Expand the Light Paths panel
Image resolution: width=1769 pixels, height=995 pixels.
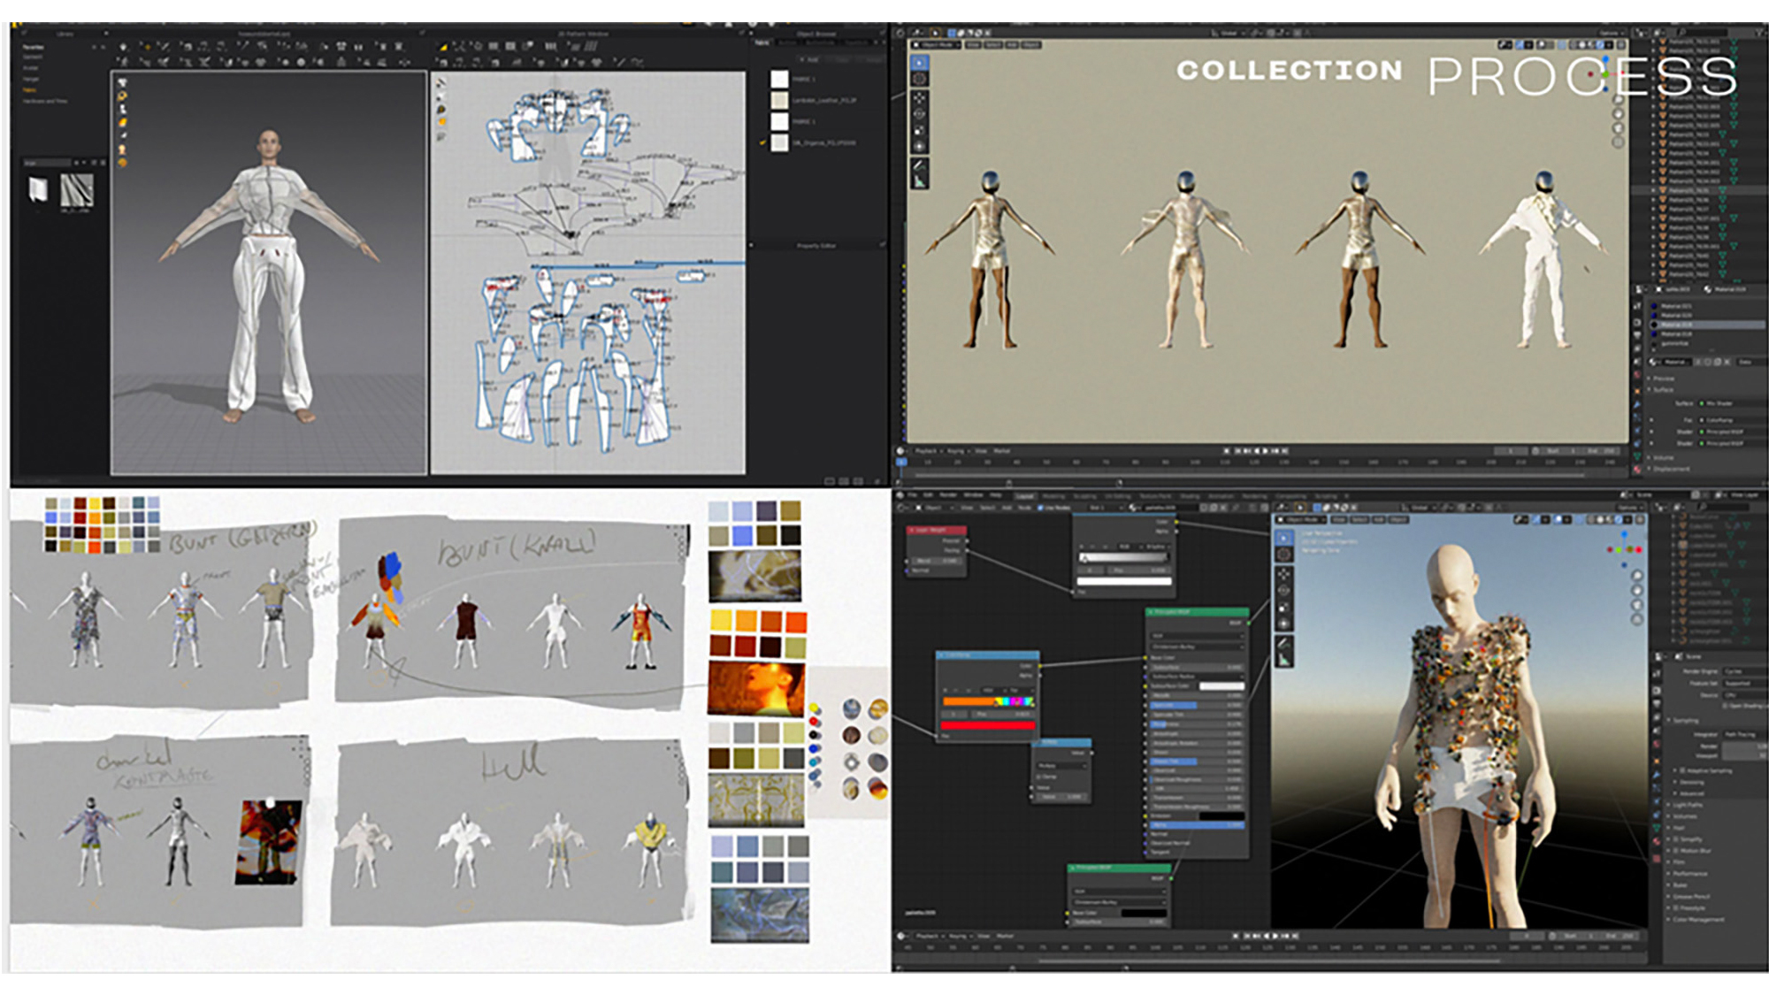[1686, 805]
